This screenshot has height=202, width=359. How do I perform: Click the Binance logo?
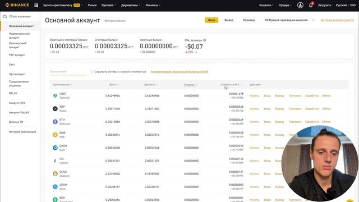coord(17,5)
